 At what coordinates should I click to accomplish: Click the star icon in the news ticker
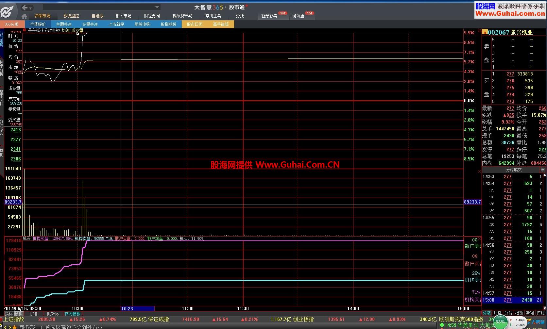[x=15, y=327]
